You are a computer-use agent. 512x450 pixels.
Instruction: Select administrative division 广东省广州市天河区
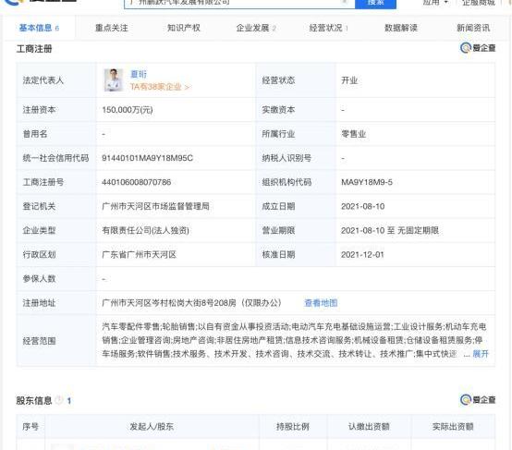[140, 255]
